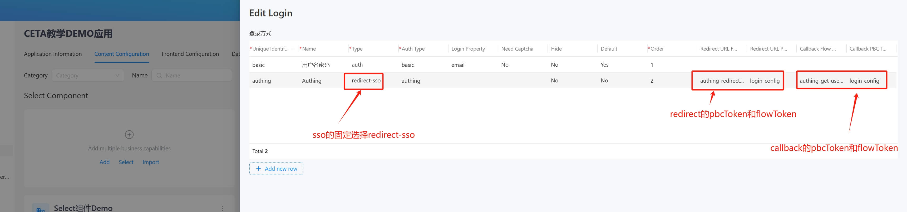Select the 用户名密码 name cell
The height and width of the screenshot is (212, 907).
pyautogui.click(x=316, y=65)
